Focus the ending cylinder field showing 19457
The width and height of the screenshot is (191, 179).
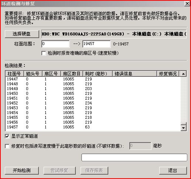[x=96, y=44]
